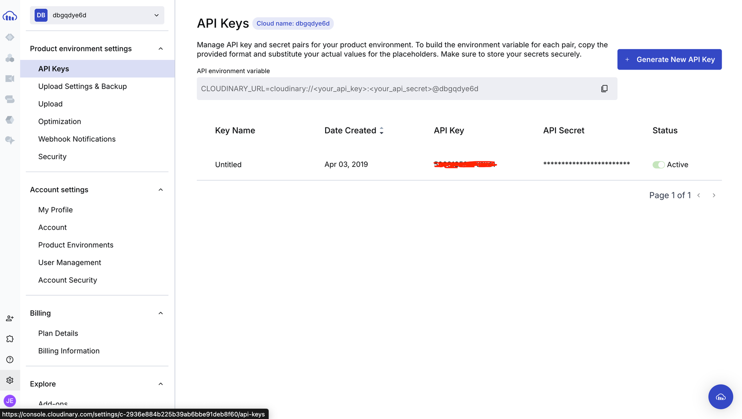742x419 pixels.
Task: Click the invite user icon
Action: pyautogui.click(x=10, y=318)
